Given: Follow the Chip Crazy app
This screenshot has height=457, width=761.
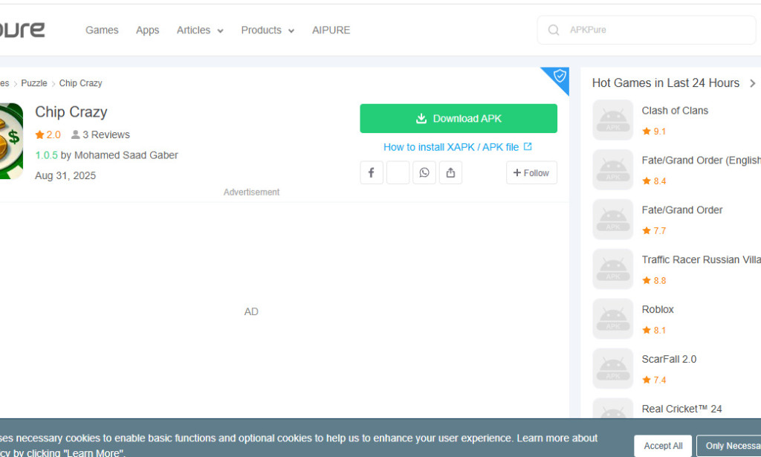Looking at the screenshot, I should point(531,172).
